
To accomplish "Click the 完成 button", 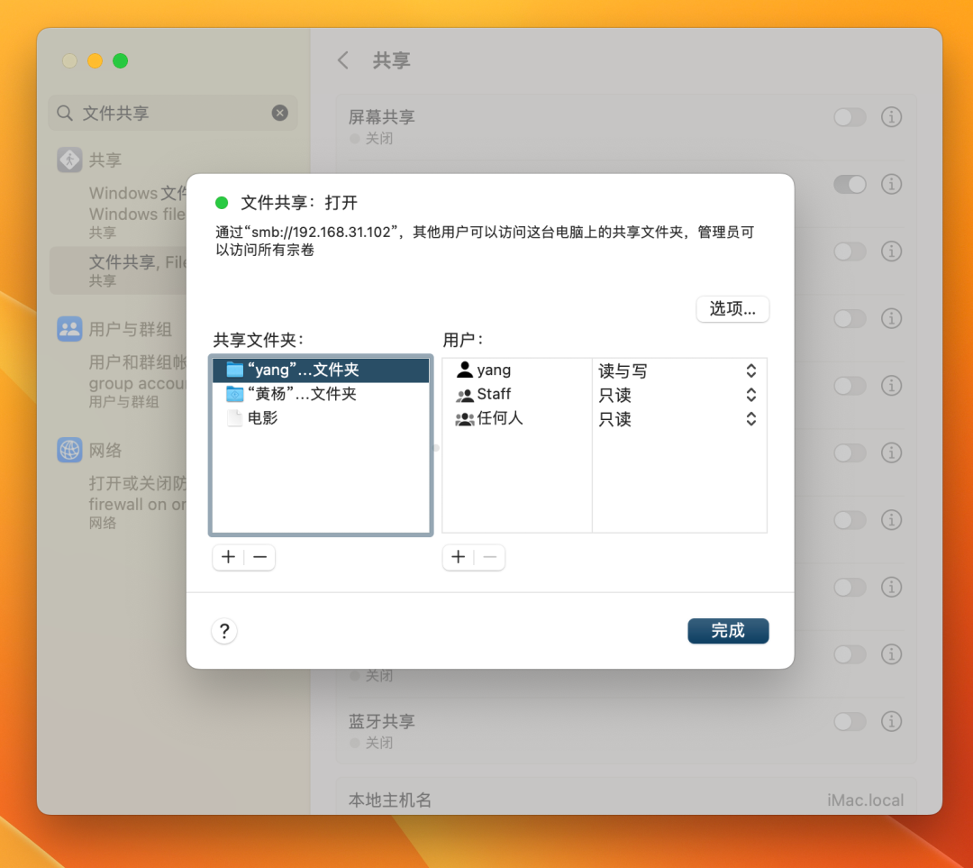I will click(728, 631).
